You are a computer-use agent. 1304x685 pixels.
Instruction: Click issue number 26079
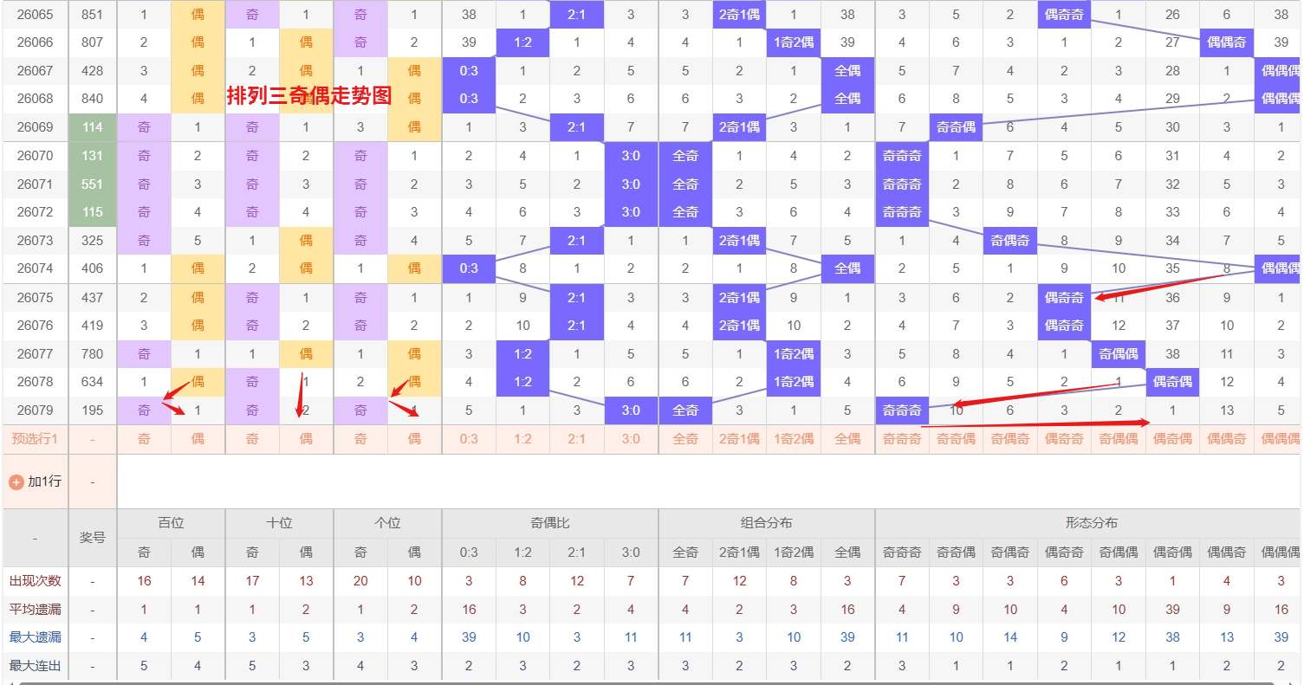[x=35, y=410]
